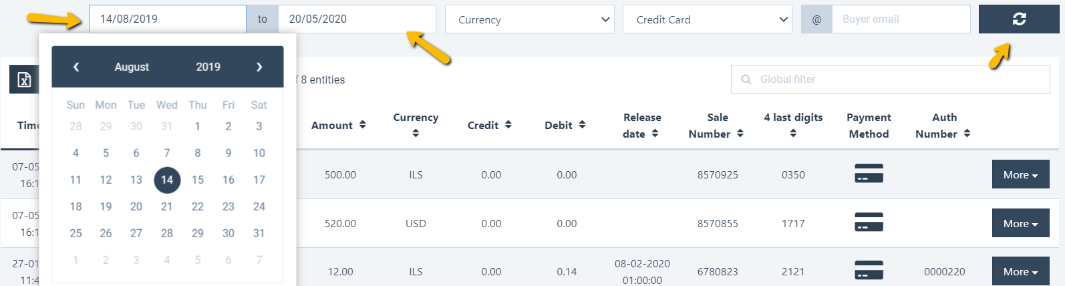Click credit card icon for sale 8570855
The image size is (1065, 286).
[869, 223]
